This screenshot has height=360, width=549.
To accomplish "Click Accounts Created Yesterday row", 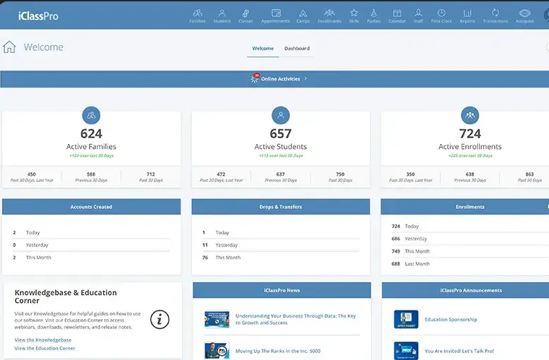I will [91, 245].
